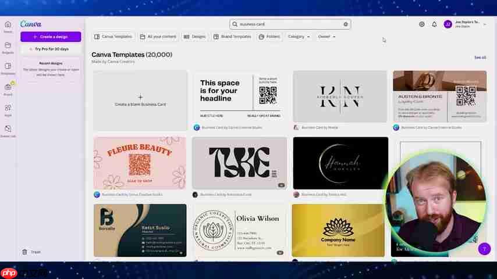Open Projects in the left sidebar
Image resolution: width=497 pixels, height=279 pixels.
pos(8,48)
